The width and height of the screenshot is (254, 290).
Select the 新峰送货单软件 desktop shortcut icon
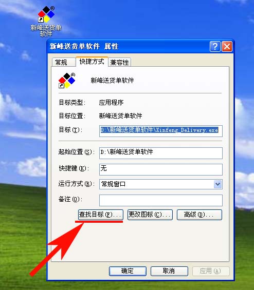click(x=46, y=21)
